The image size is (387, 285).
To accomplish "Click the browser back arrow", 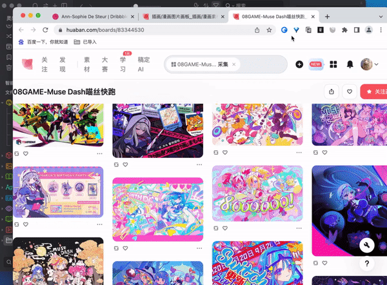I will point(21,30).
